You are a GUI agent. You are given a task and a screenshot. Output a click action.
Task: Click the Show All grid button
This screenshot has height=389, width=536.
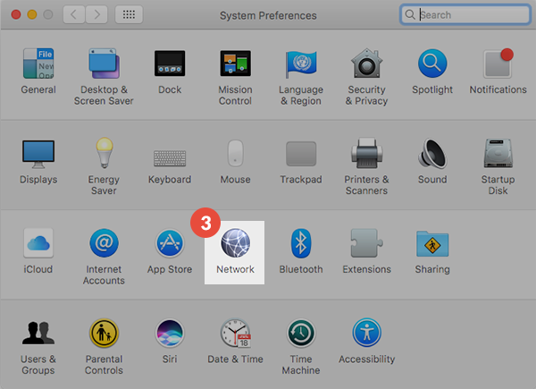point(129,15)
